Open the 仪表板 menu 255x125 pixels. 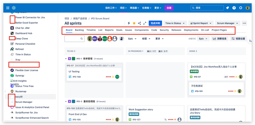(147, 8)
